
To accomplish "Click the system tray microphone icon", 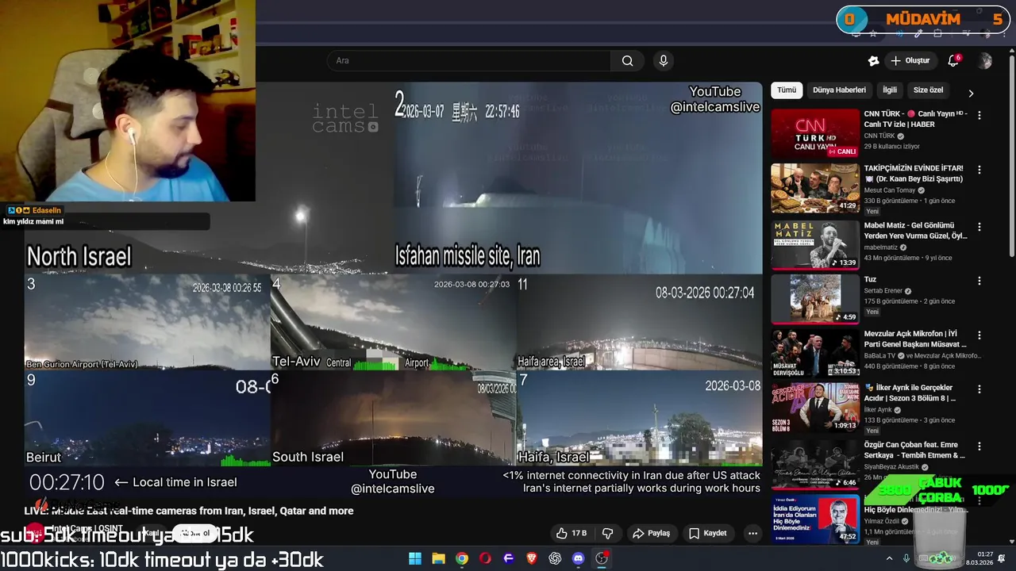I will [906, 558].
